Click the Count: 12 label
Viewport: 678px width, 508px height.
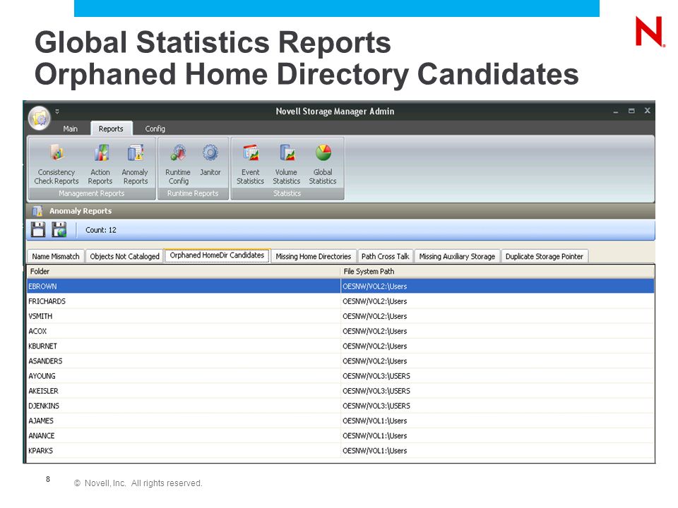point(101,230)
